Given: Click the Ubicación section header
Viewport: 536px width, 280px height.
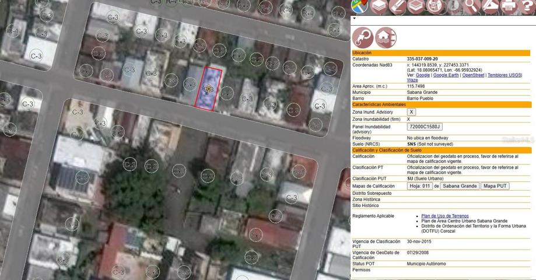Looking at the screenshot, I should coord(441,53).
